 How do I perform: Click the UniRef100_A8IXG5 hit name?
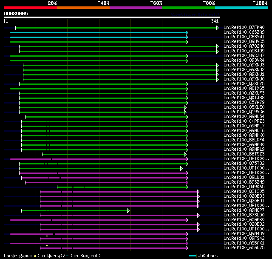pyautogui.click(x=244, y=89)
